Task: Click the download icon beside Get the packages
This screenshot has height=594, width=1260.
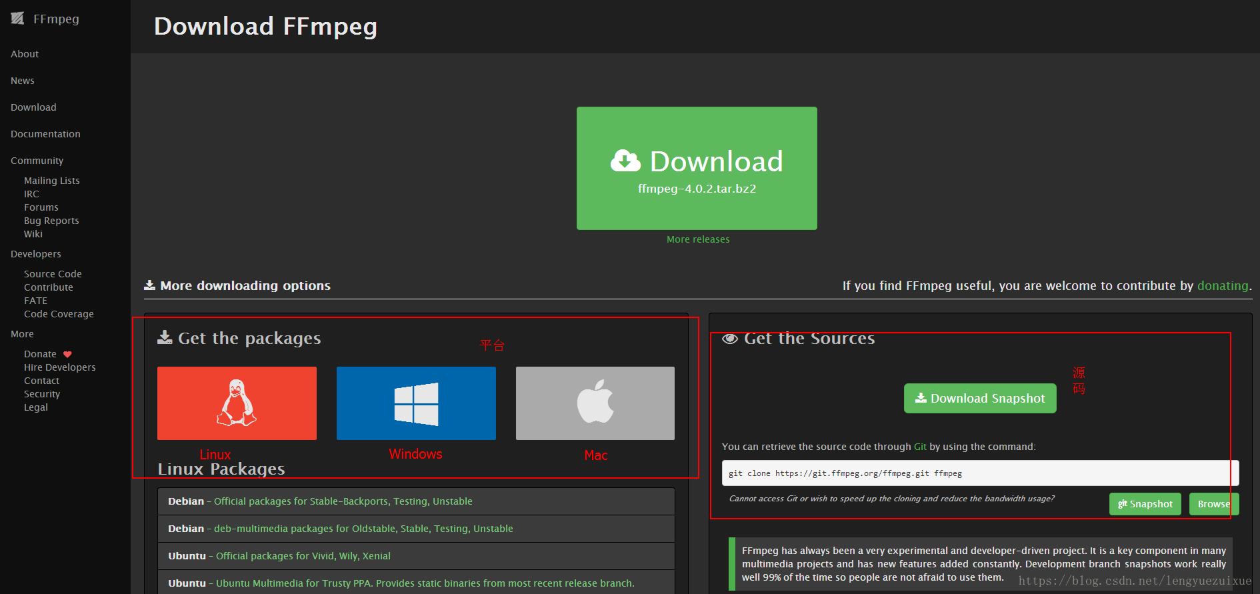Action: pos(165,337)
